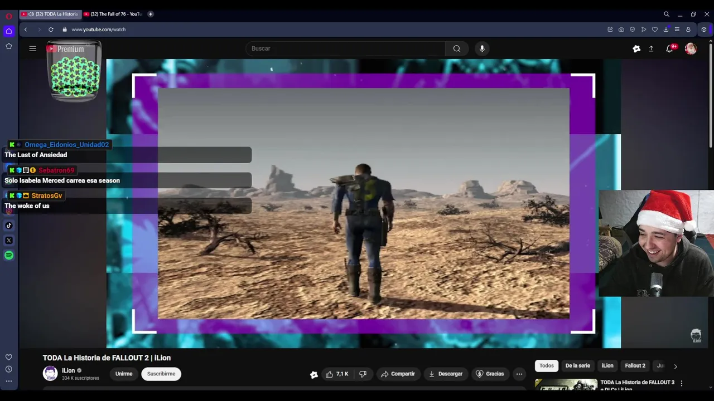Open the bookmarks star in Opera sidebar

[9, 46]
